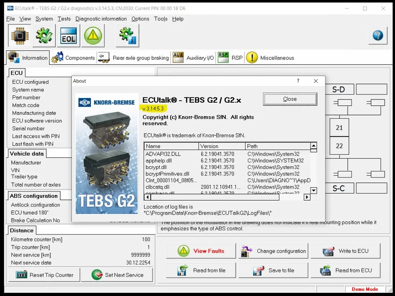The image size is (395, 296).
Task: Sort module list by Path column header
Action: (x=278, y=146)
